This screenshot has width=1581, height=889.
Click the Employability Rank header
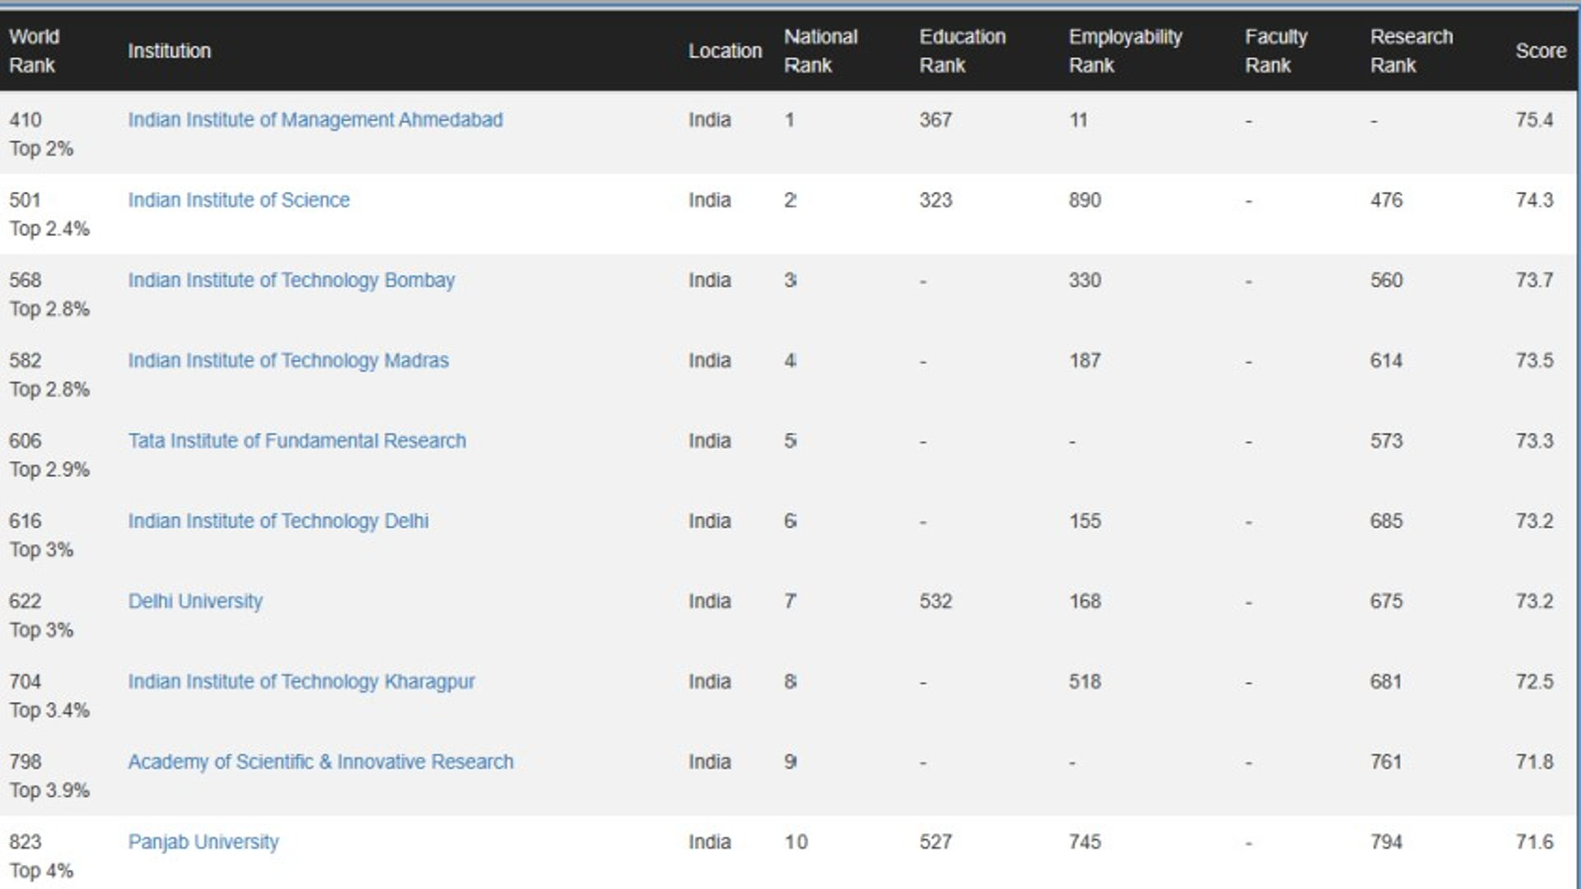(1125, 51)
